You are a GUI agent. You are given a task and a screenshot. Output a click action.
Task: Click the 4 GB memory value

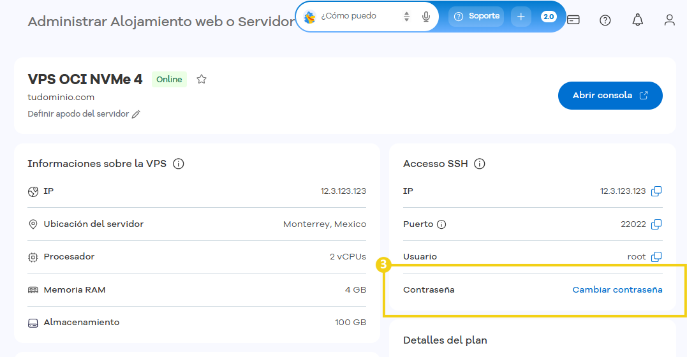click(x=355, y=289)
